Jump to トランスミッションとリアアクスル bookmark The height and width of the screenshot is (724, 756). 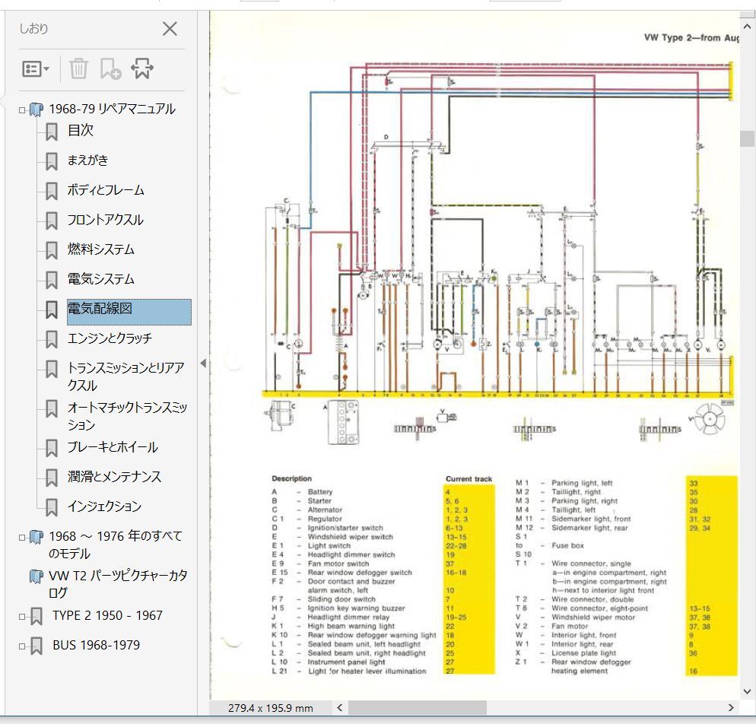(125, 377)
